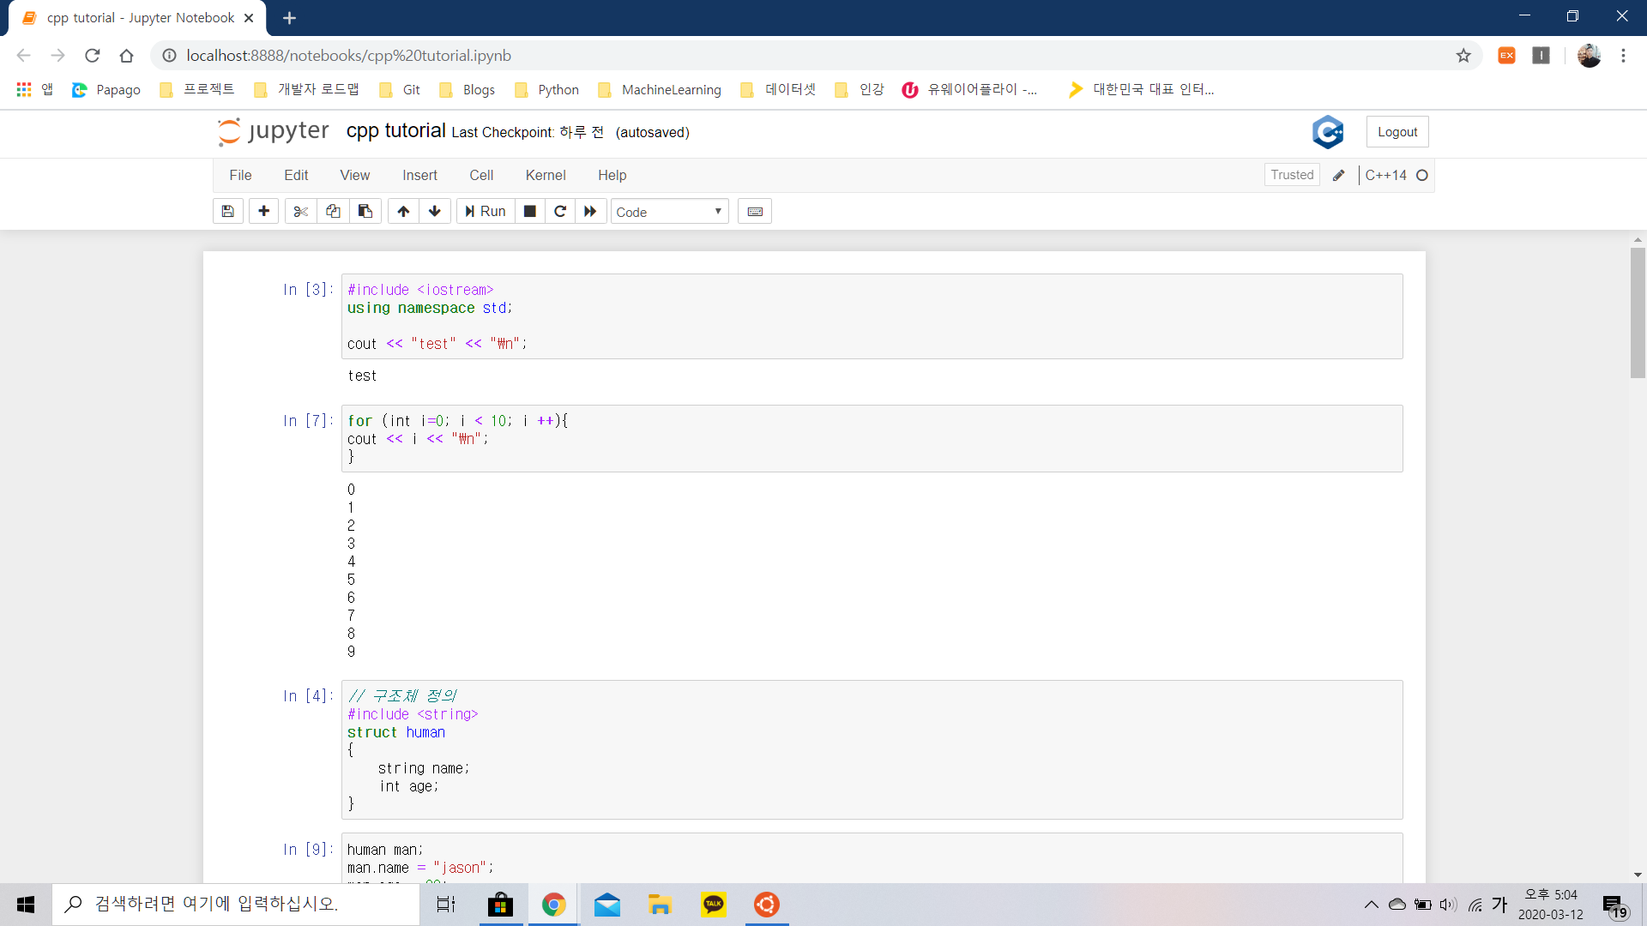Open the cell type Code dropdown
This screenshot has height=926, width=1647.
(669, 212)
